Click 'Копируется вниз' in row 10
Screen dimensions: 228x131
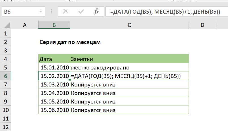tap(129, 110)
